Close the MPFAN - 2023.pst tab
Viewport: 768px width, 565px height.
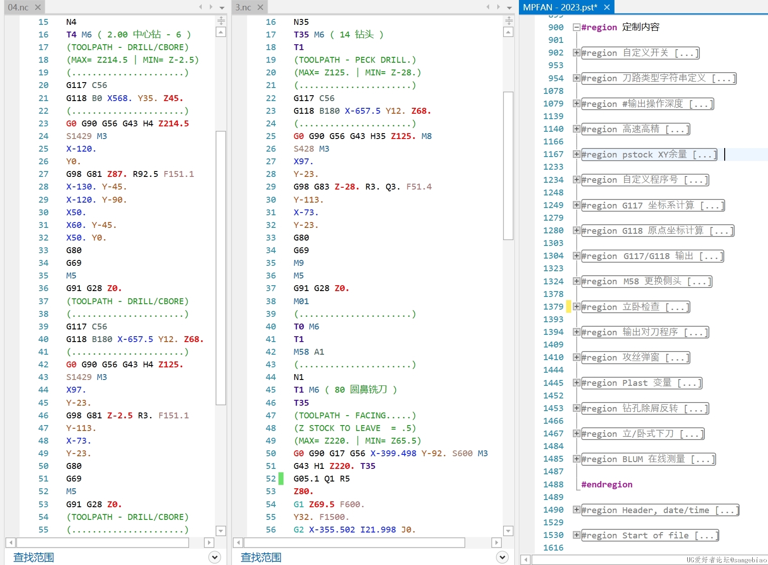(607, 7)
